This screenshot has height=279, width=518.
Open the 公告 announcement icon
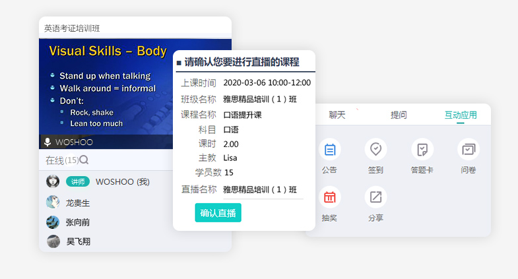[330, 150]
